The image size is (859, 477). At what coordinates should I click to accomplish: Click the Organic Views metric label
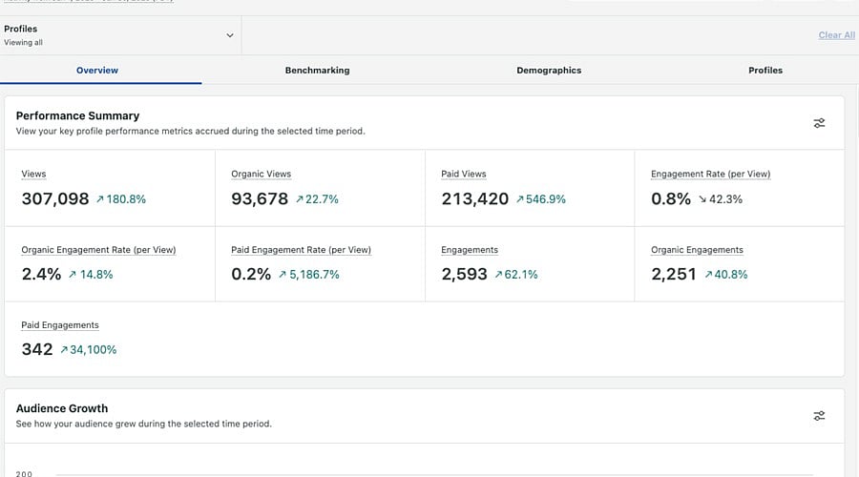point(261,174)
